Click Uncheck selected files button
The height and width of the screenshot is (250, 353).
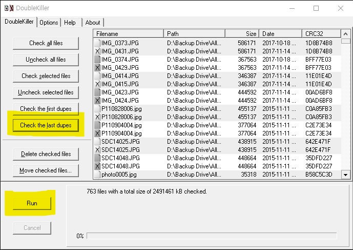pyautogui.click(x=46, y=92)
